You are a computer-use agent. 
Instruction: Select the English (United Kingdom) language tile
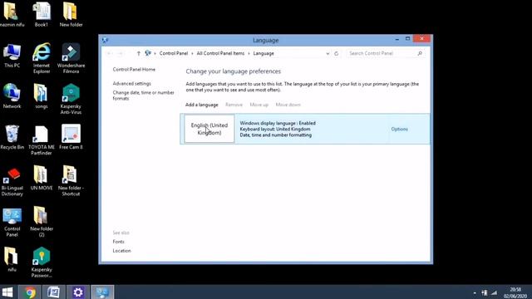pyautogui.click(x=209, y=129)
